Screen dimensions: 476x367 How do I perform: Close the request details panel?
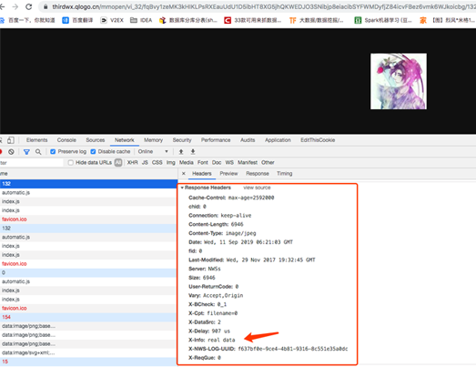184,173
